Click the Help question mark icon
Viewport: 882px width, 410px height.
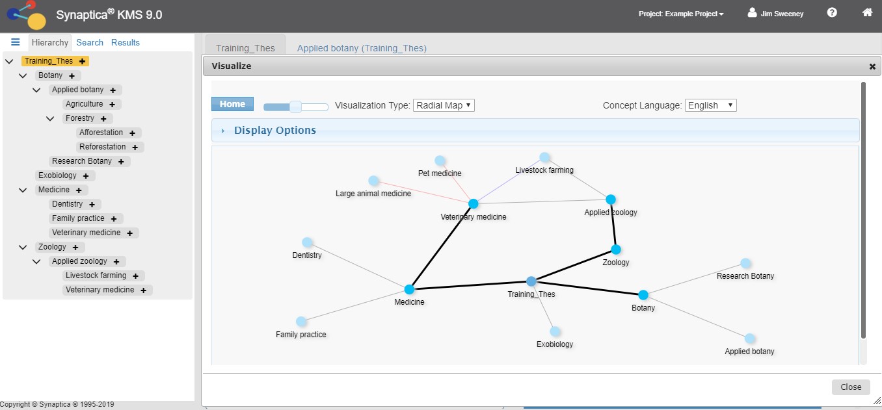click(x=832, y=12)
